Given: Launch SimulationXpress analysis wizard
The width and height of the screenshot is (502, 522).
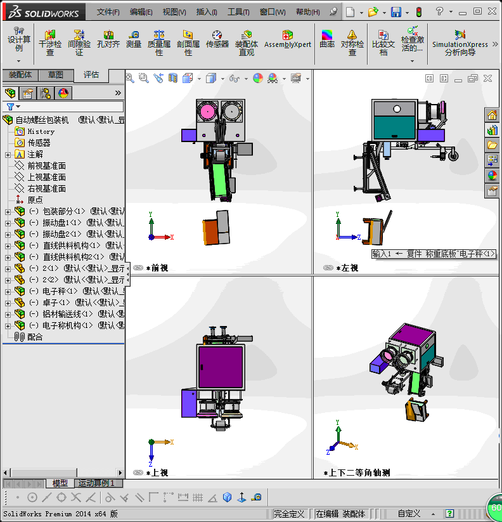Looking at the screenshot, I should tap(460, 43).
